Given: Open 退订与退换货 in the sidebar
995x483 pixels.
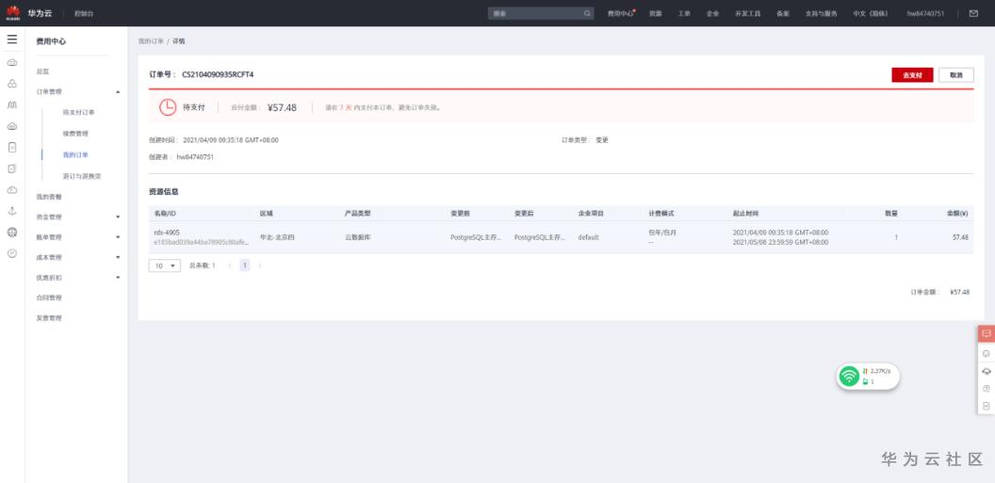Looking at the screenshot, I should coord(82,176).
